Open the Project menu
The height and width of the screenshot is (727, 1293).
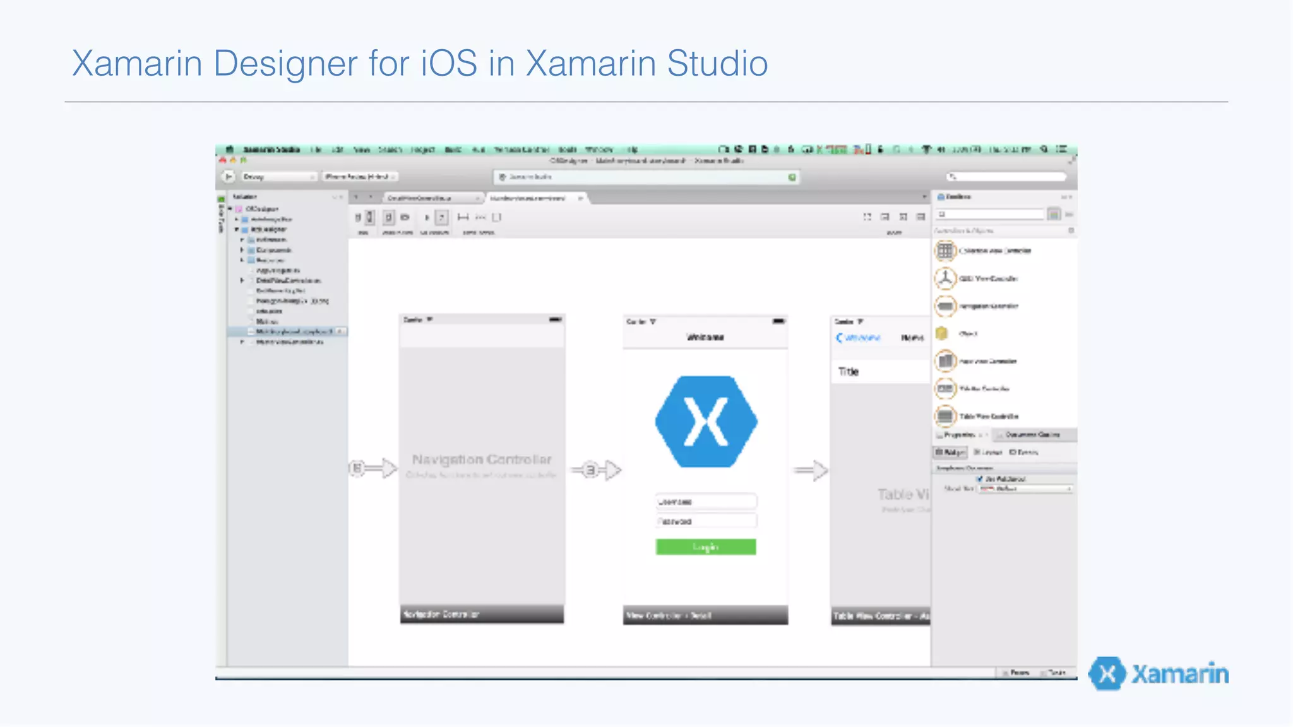[x=423, y=150]
